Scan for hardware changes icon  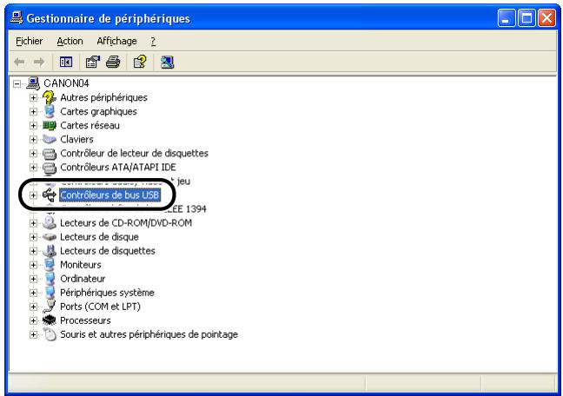[168, 63]
